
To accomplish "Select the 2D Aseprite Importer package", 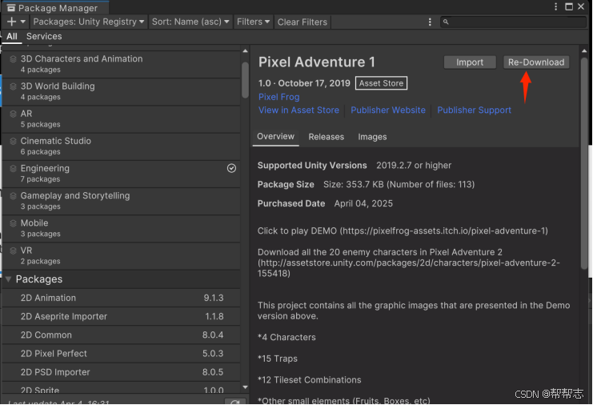I will pos(121,316).
